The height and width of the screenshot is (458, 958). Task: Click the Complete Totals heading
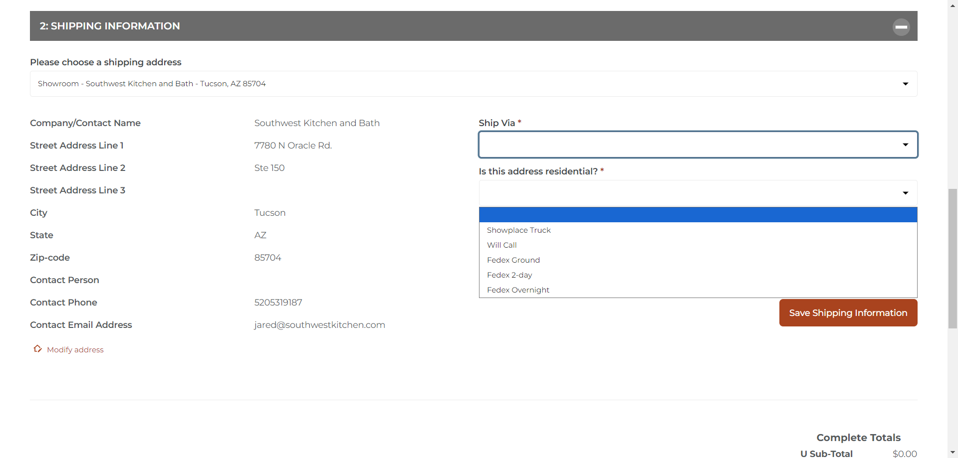click(x=859, y=438)
